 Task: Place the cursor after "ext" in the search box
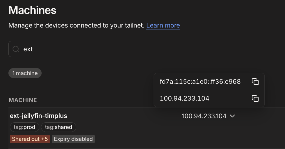(x=33, y=49)
